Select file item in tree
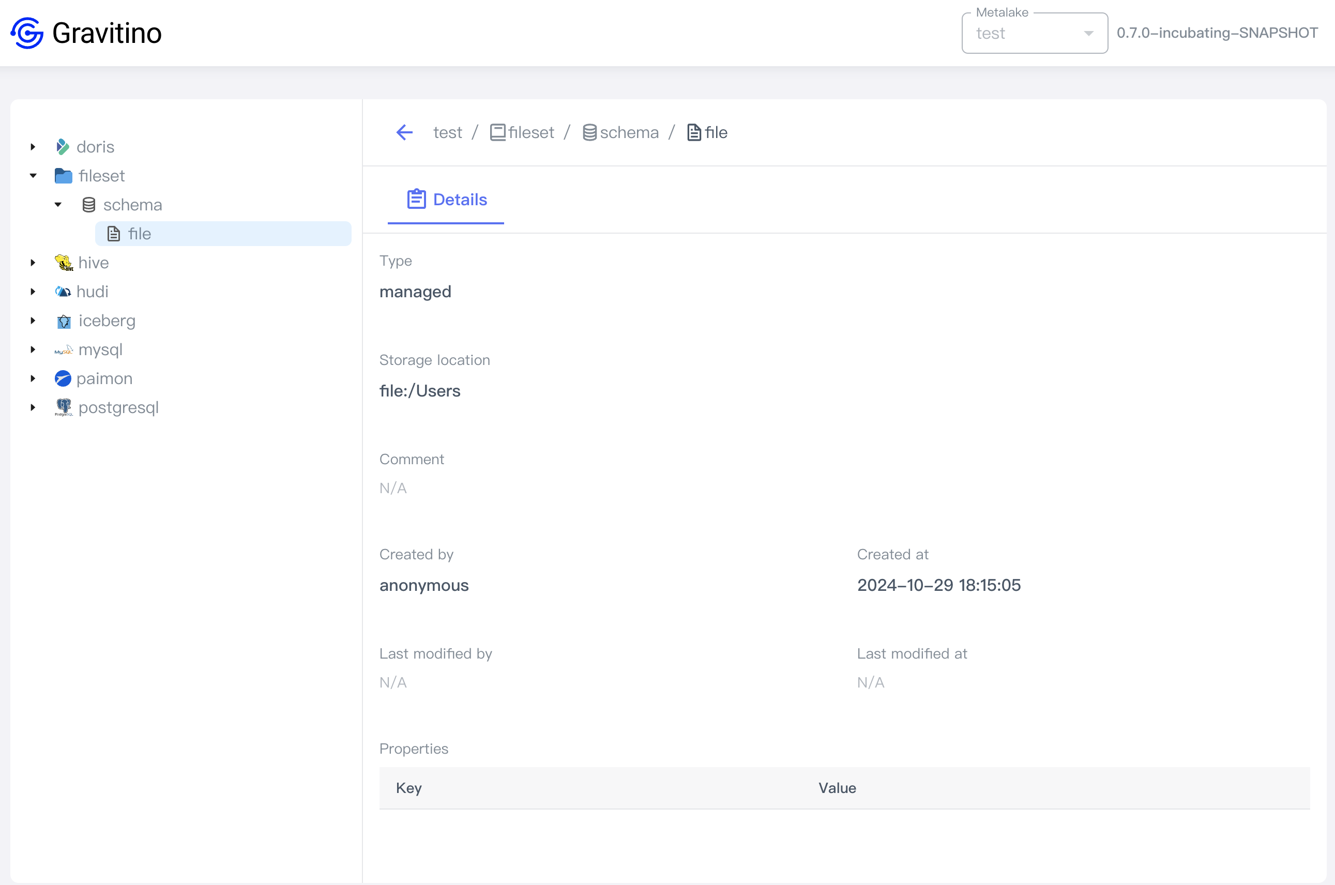Viewport: 1335px width, 885px height. coord(140,234)
